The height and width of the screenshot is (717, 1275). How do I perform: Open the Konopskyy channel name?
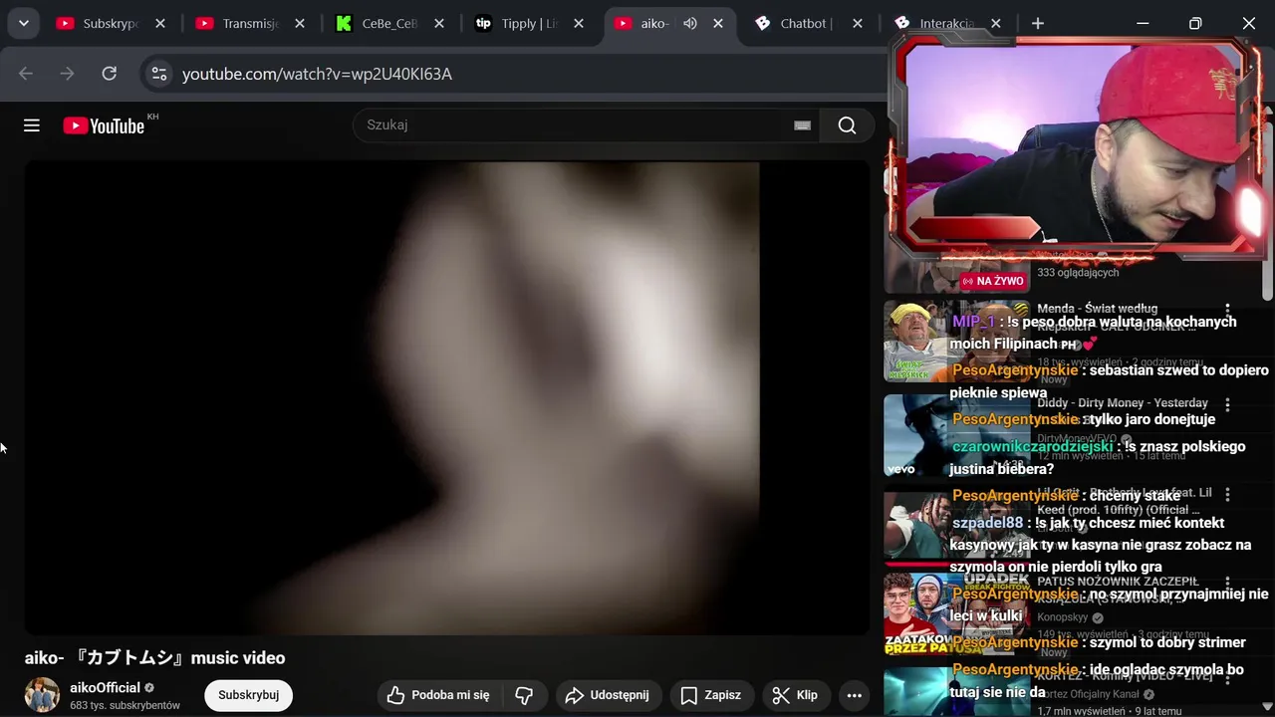[1064, 617]
